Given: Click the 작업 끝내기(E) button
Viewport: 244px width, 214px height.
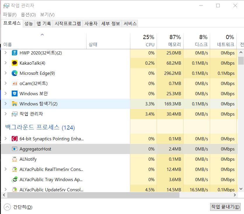Looking at the screenshot, I should (225, 207).
